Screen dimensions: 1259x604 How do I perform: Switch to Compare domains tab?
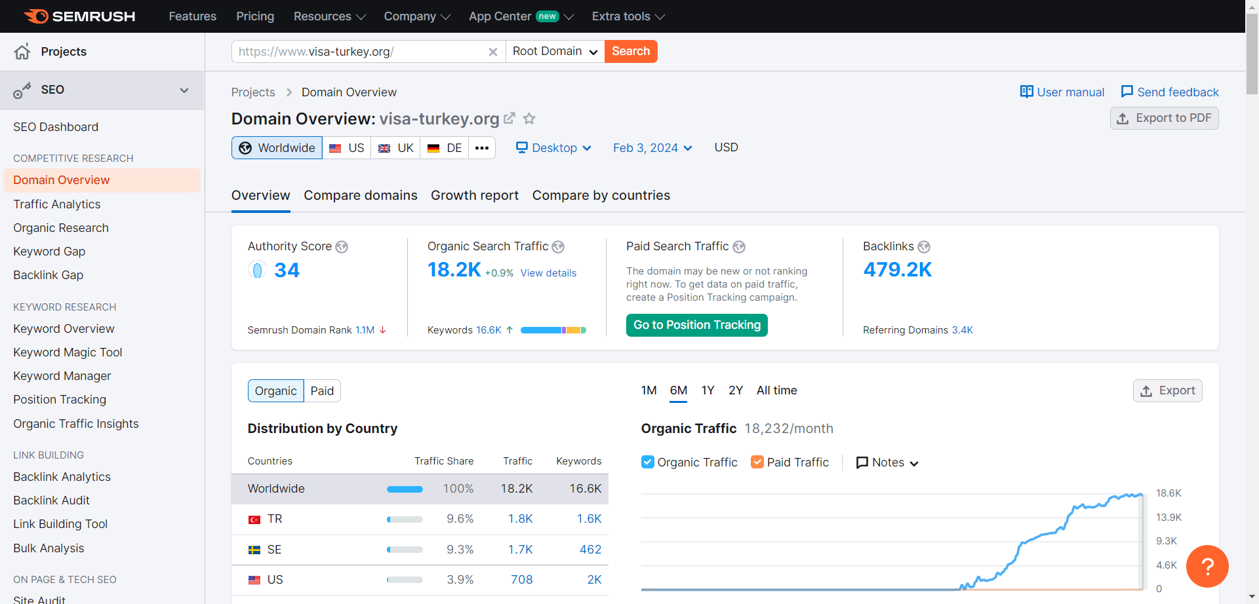(361, 196)
